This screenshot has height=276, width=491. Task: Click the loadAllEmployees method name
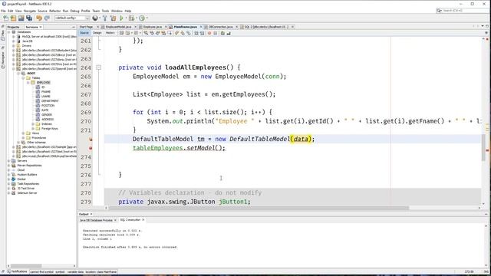point(195,67)
